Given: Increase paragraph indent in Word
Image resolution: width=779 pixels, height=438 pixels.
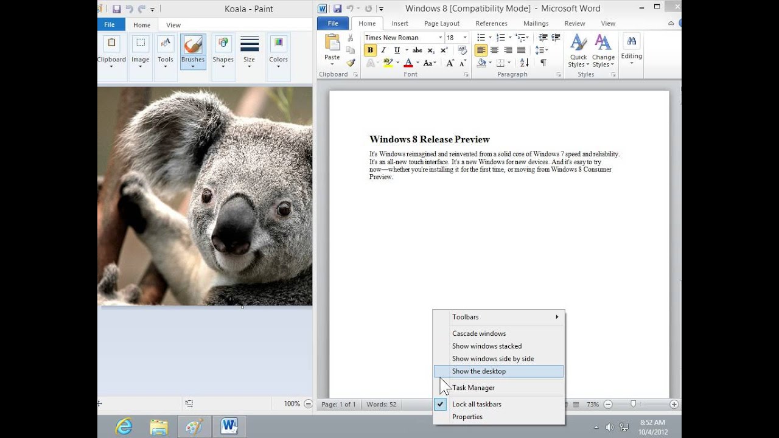Looking at the screenshot, I should pyautogui.click(x=555, y=38).
